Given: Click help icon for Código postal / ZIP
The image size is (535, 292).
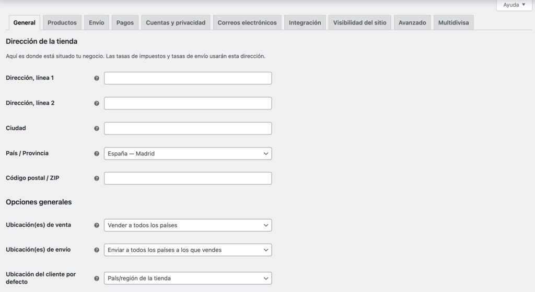Looking at the screenshot, I should (x=97, y=178).
